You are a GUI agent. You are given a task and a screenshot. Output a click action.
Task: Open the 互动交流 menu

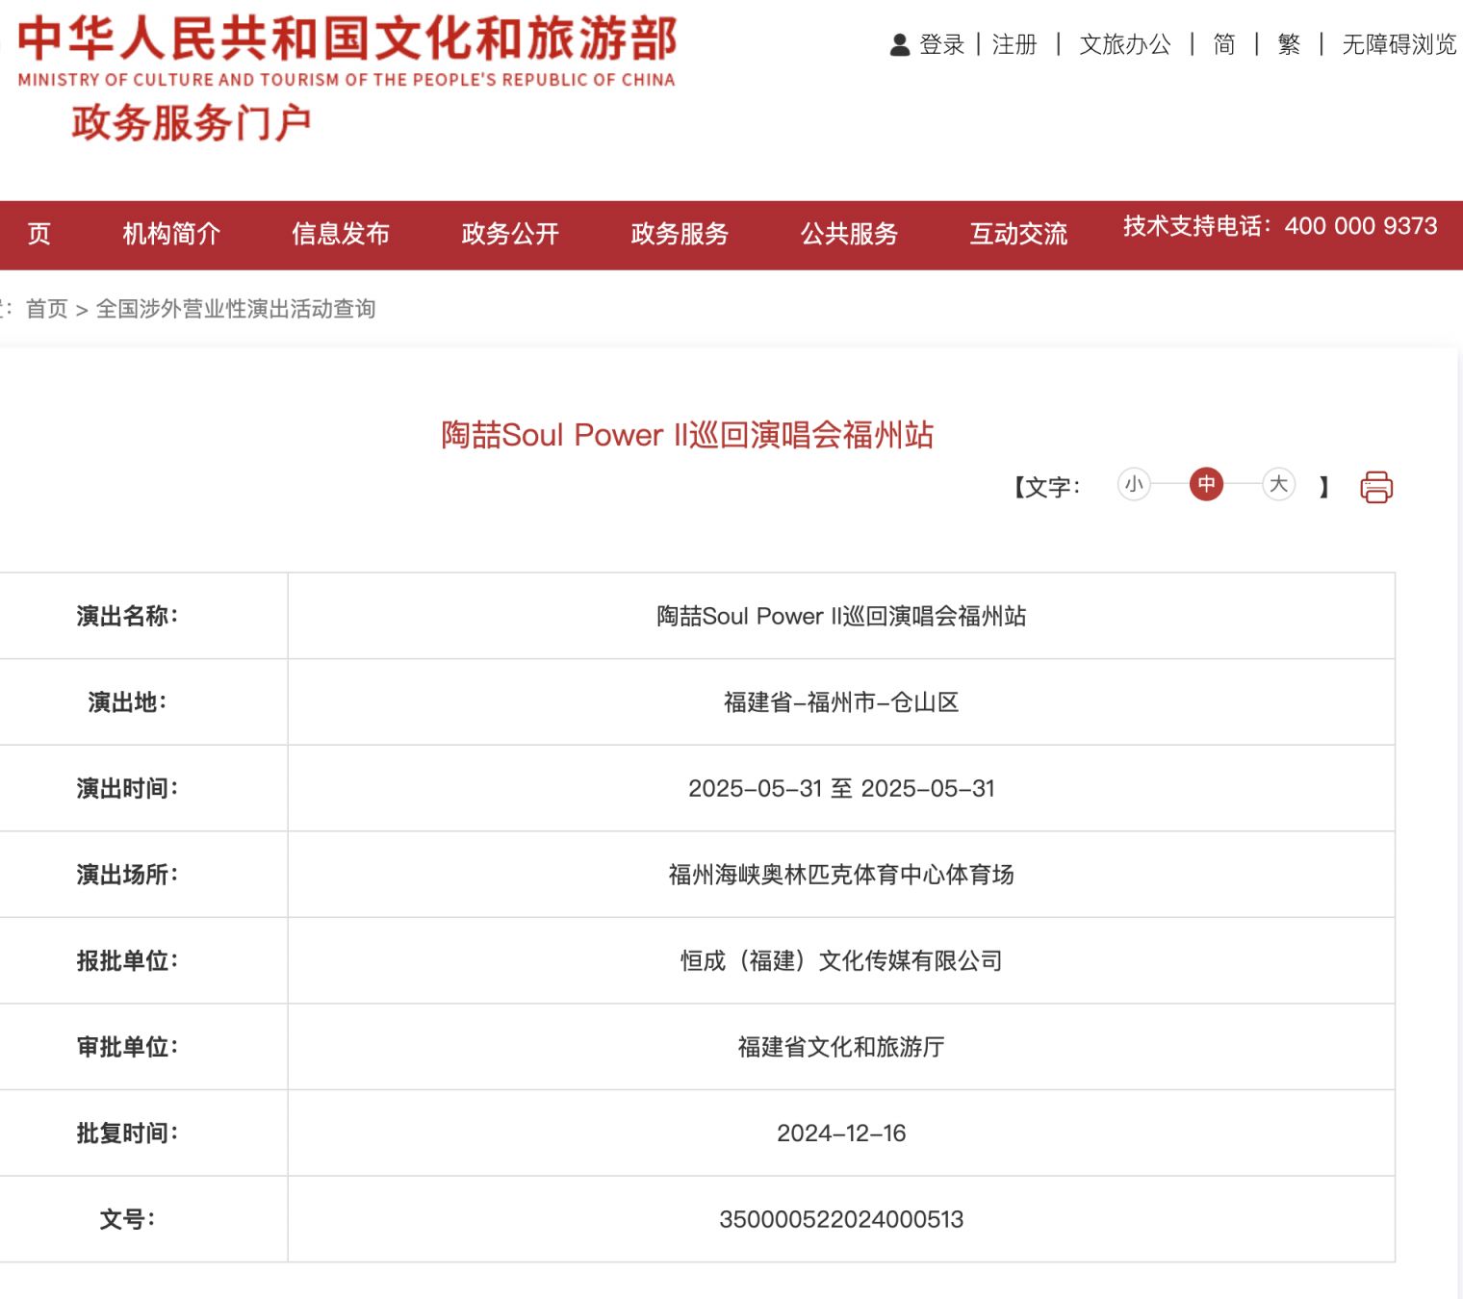click(x=1018, y=234)
